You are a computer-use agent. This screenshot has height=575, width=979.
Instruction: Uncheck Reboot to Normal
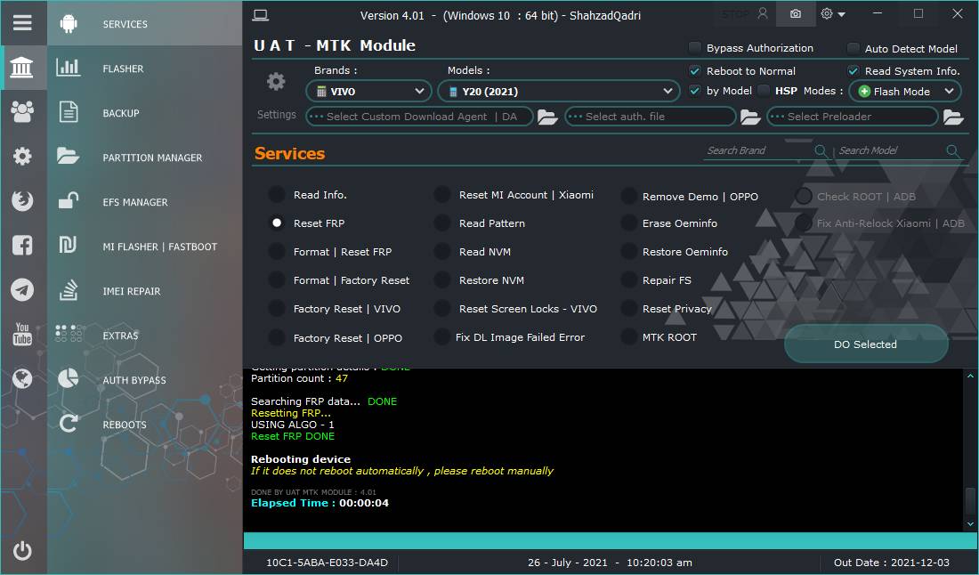click(x=694, y=71)
